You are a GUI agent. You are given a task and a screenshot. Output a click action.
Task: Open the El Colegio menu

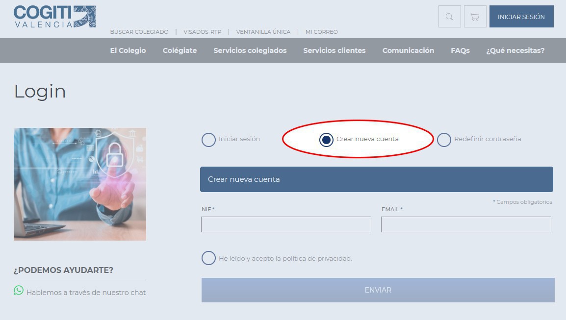click(x=128, y=50)
